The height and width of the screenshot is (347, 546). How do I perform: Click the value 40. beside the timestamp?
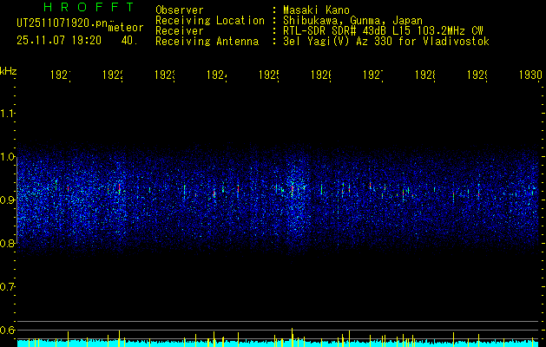click(129, 41)
